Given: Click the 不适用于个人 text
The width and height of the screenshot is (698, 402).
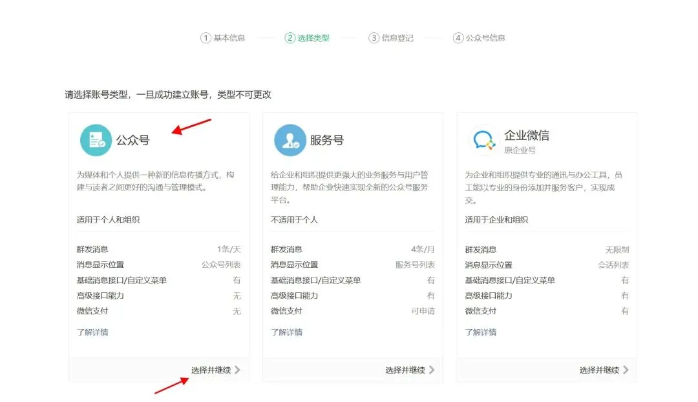Looking at the screenshot, I should [294, 219].
